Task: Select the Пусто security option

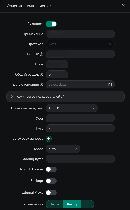Action: [54, 204]
